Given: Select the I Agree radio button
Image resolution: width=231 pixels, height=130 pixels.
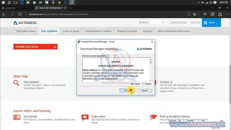Looking at the screenshot, I should click(132, 84).
